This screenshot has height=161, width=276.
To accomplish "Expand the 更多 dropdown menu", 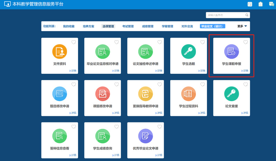I will tap(242, 26).
